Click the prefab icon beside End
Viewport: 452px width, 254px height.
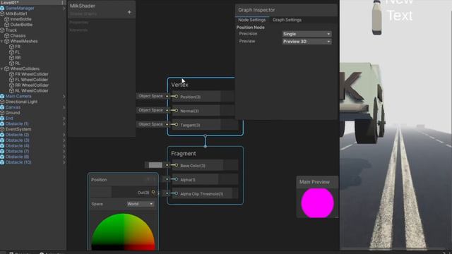click(2, 118)
